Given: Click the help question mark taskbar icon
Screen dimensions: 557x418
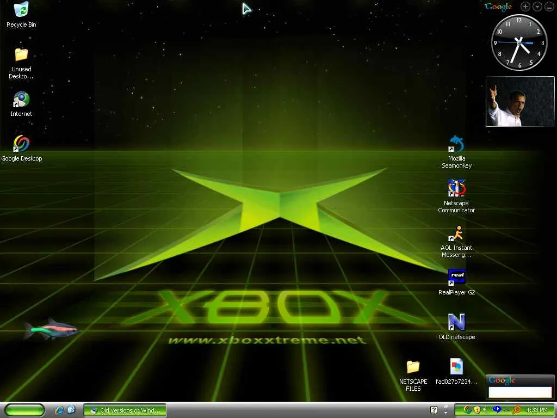Looking at the screenshot, I should pyautogui.click(x=434, y=410).
